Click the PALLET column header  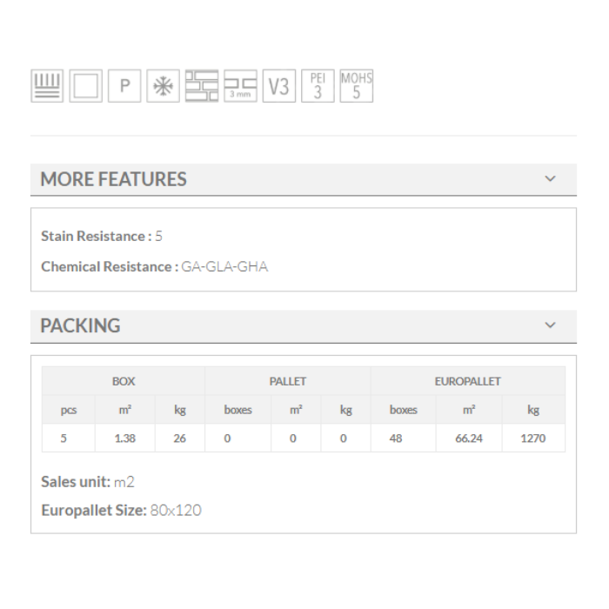tap(287, 381)
